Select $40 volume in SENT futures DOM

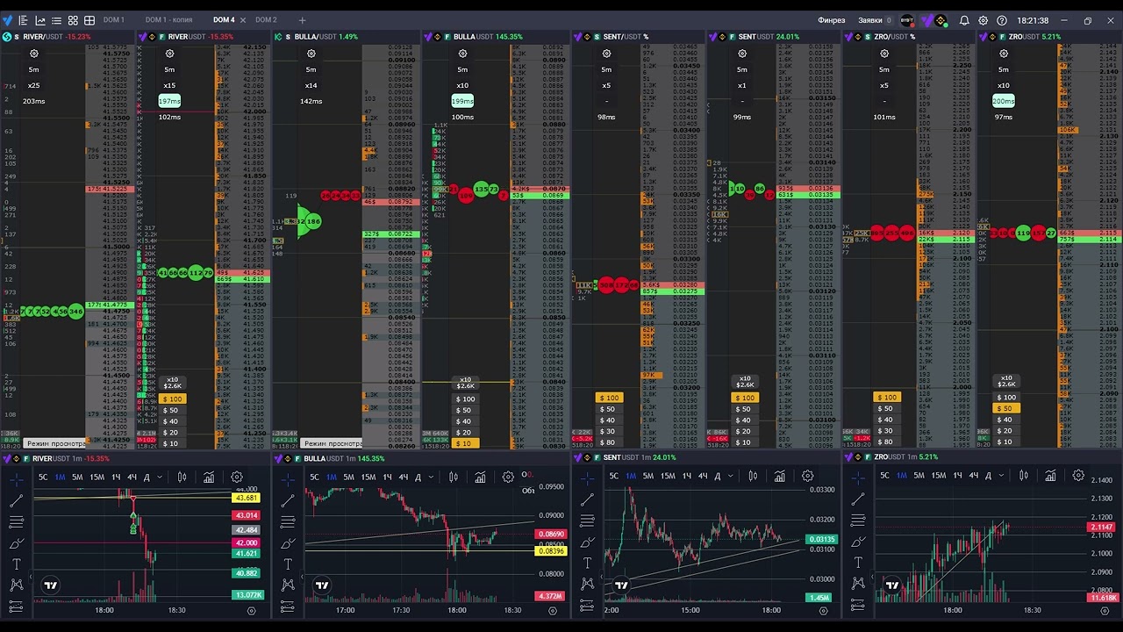[x=743, y=420]
